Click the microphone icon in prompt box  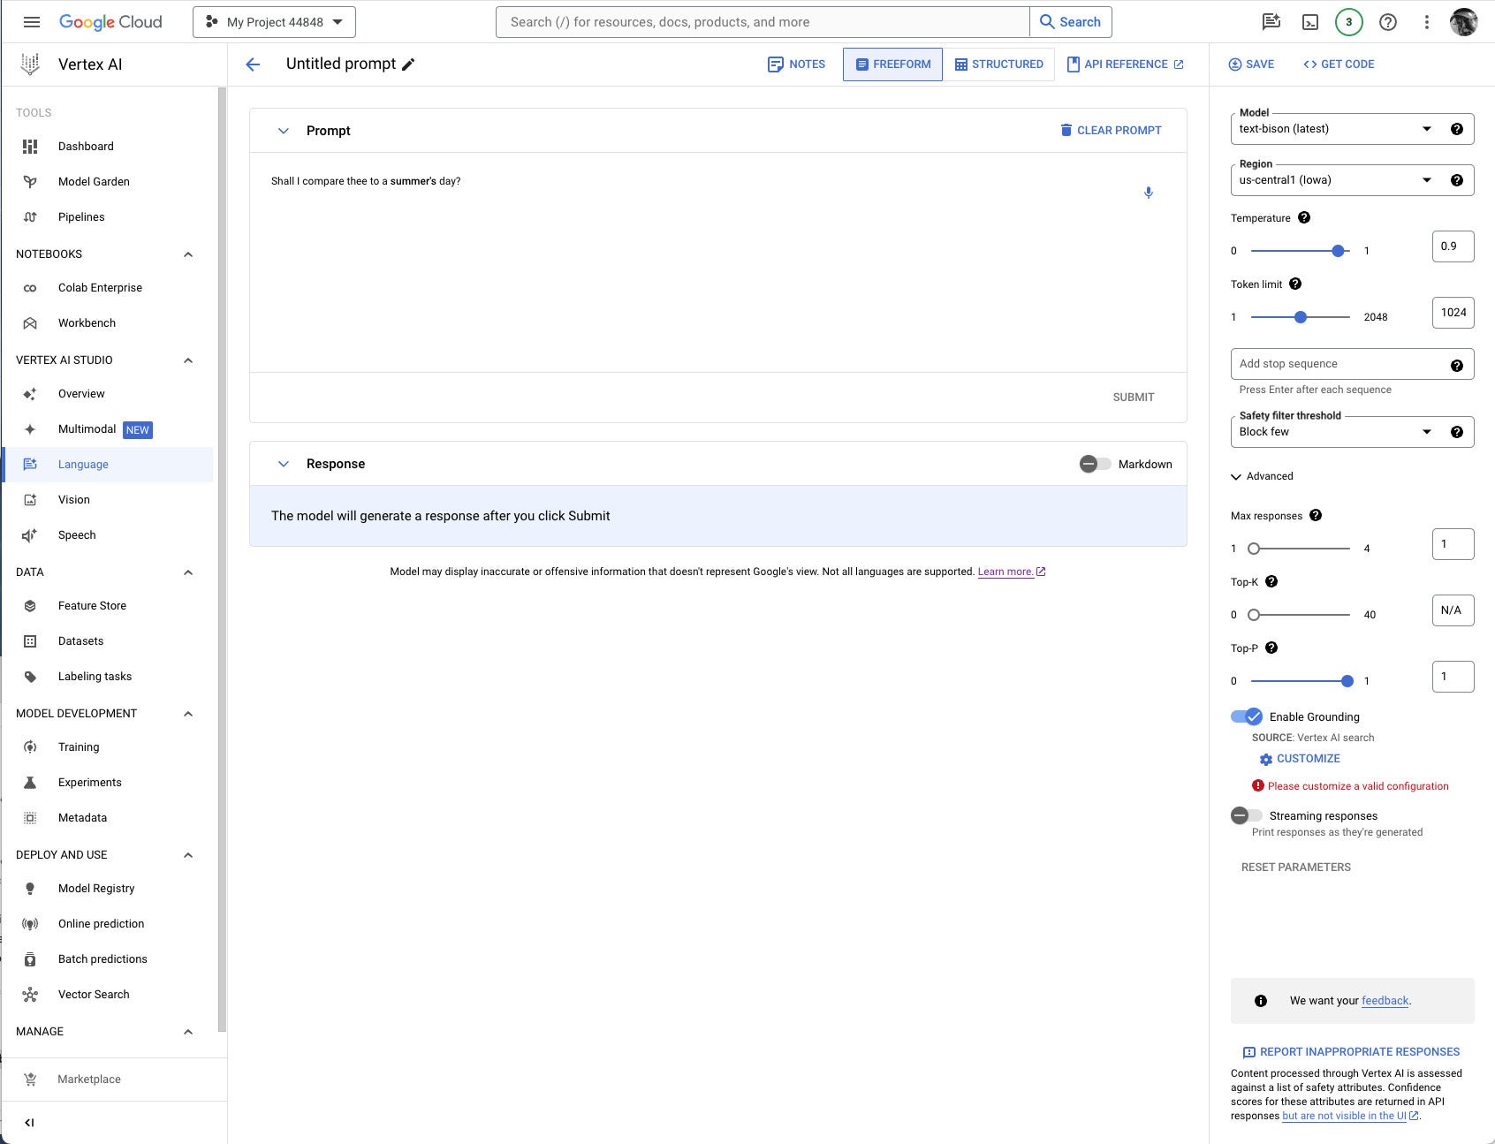tap(1149, 193)
